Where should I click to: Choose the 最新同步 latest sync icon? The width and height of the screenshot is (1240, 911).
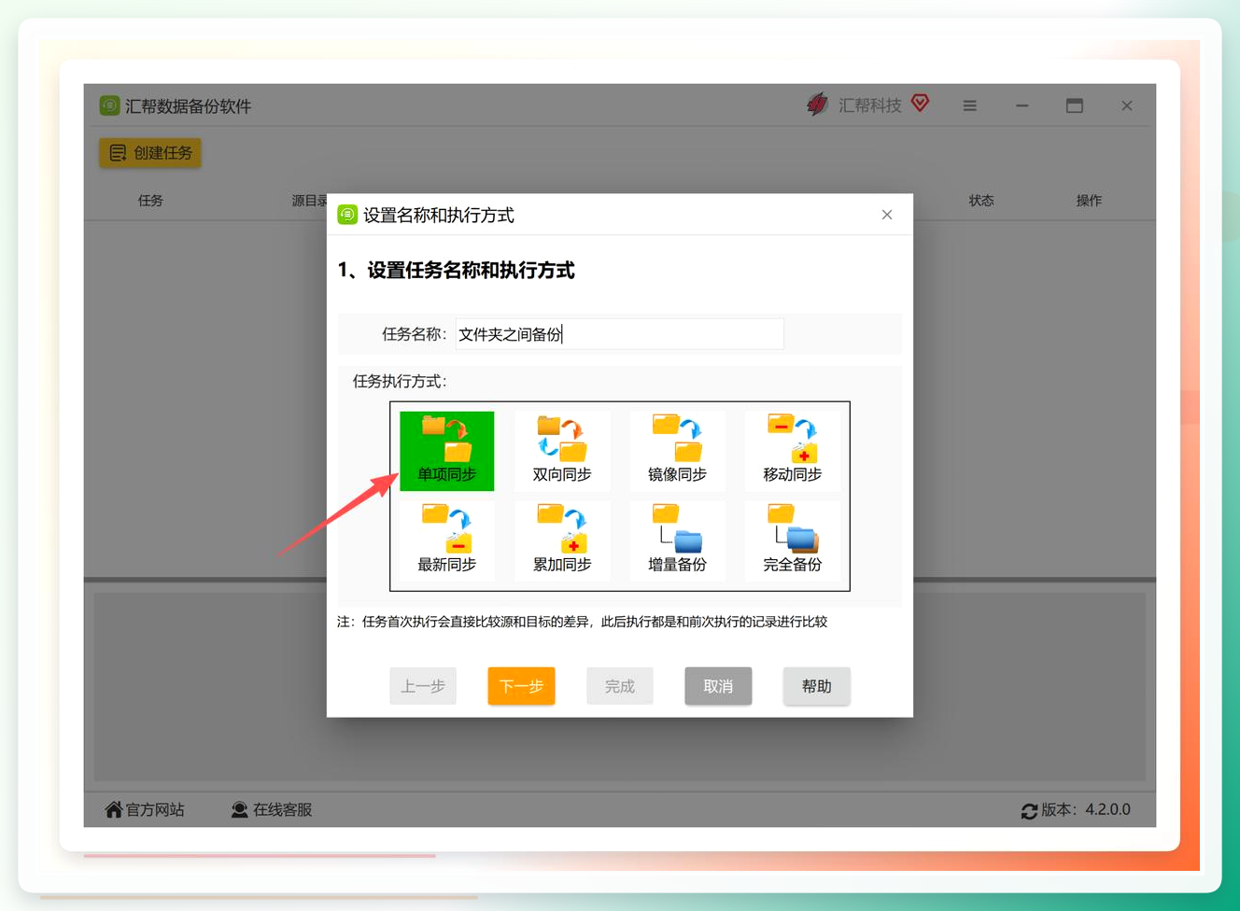click(446, 540)
